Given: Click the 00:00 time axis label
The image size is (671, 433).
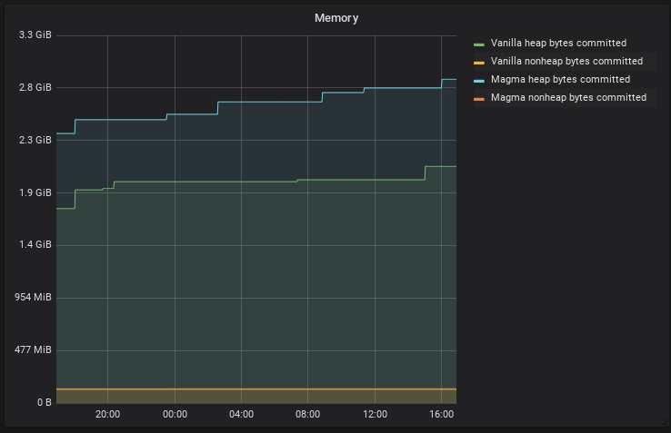Looking at the screenshot, I should coord(175,414).
